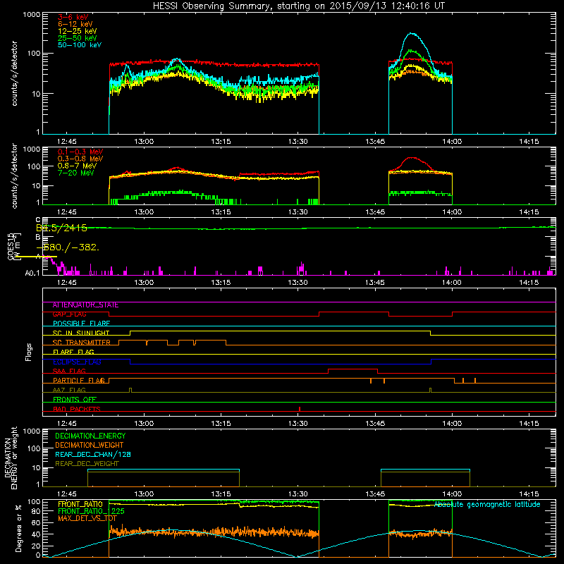The width and height of the screenshot is (564, 564).
Task: Select the BAD_PACKETS flag label
Action: pyautogui.click(x=77, y=410)
